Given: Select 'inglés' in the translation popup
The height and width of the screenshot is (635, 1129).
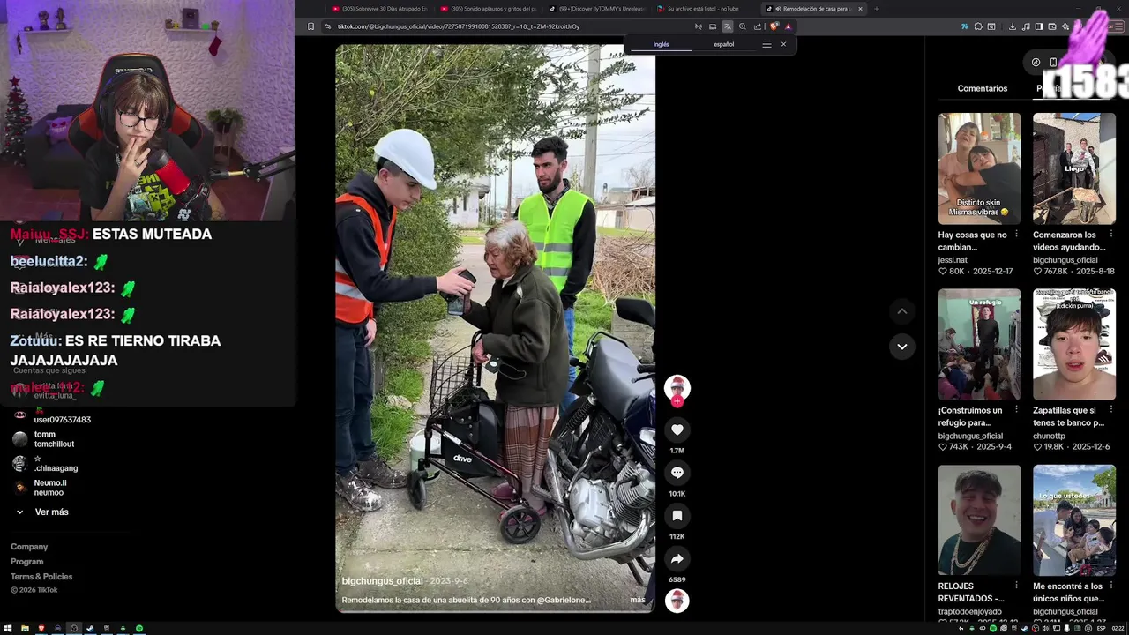Looking at the screenshot, I should [661, 44].
